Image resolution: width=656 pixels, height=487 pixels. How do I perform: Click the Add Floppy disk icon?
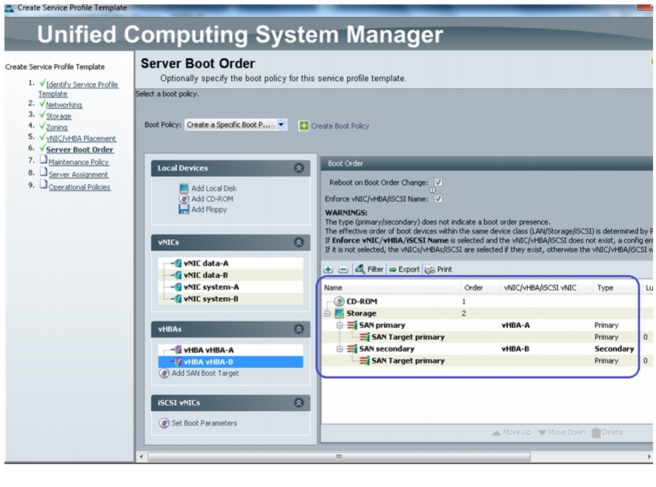coord(183,210)
